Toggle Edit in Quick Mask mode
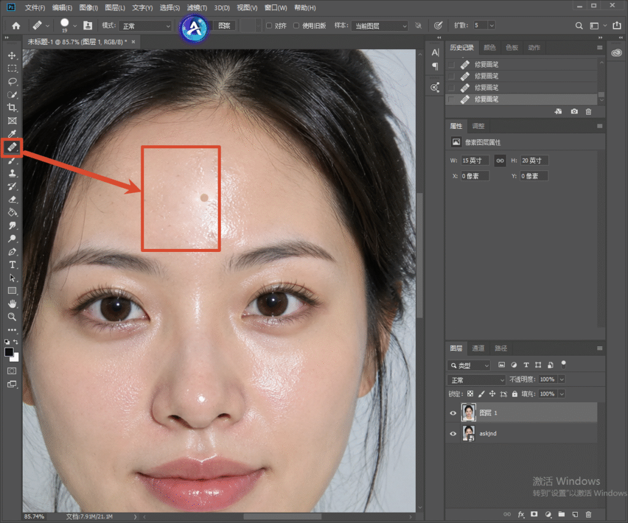The height and width of the screenshot is (523, 628). click(x=12, y=371)
